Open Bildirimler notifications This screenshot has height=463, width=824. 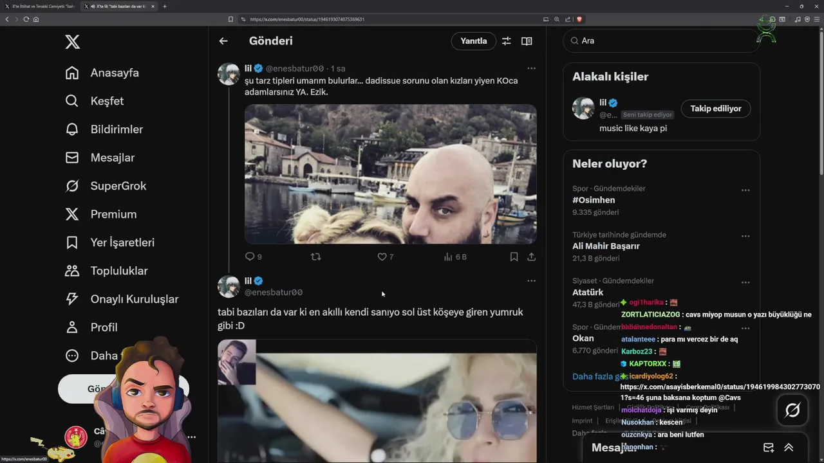(104, 129)
